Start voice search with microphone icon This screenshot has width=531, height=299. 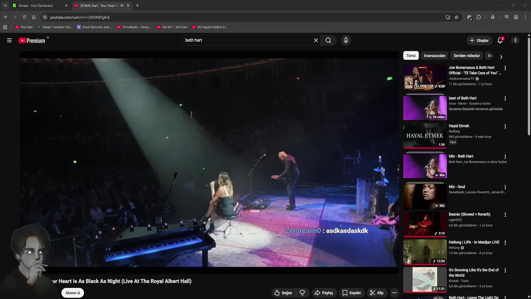(346, 40)
